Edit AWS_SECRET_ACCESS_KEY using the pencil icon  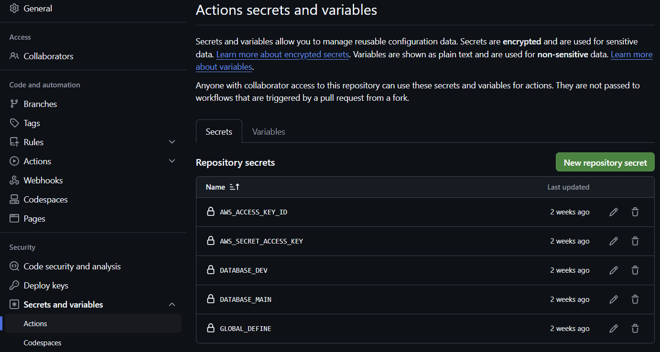point(613,241)
